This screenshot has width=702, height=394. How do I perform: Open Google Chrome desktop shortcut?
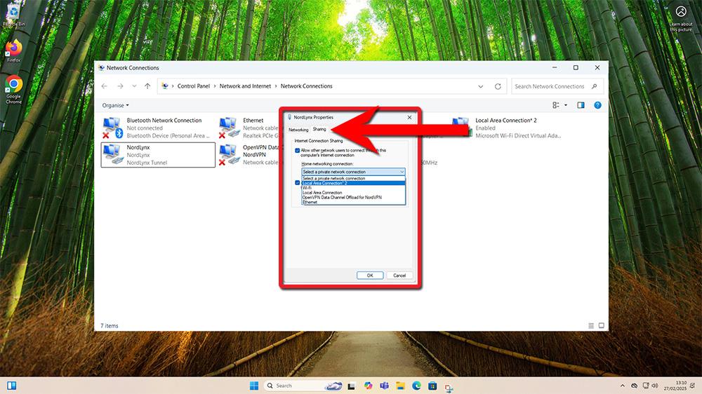click(13, 90)
